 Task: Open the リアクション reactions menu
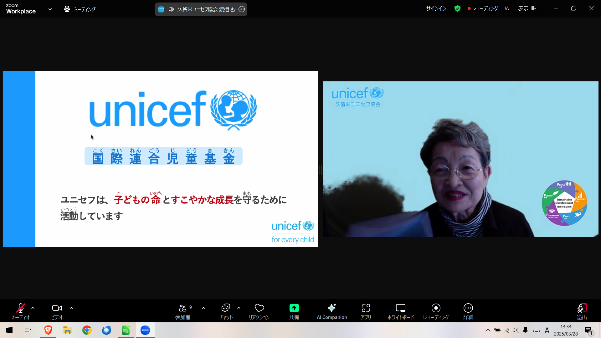259,311
